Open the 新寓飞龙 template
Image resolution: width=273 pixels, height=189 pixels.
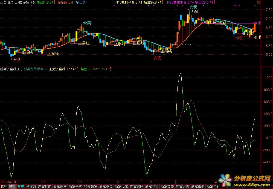tap(121, 187)
